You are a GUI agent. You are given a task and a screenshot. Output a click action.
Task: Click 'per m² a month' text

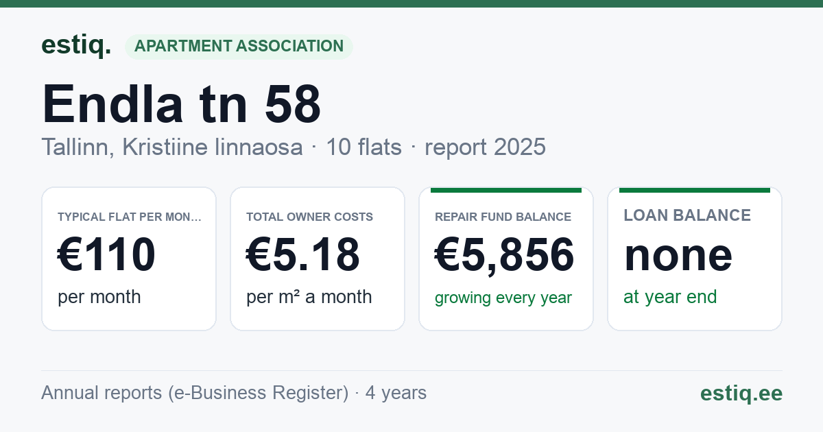click(309, 297)
